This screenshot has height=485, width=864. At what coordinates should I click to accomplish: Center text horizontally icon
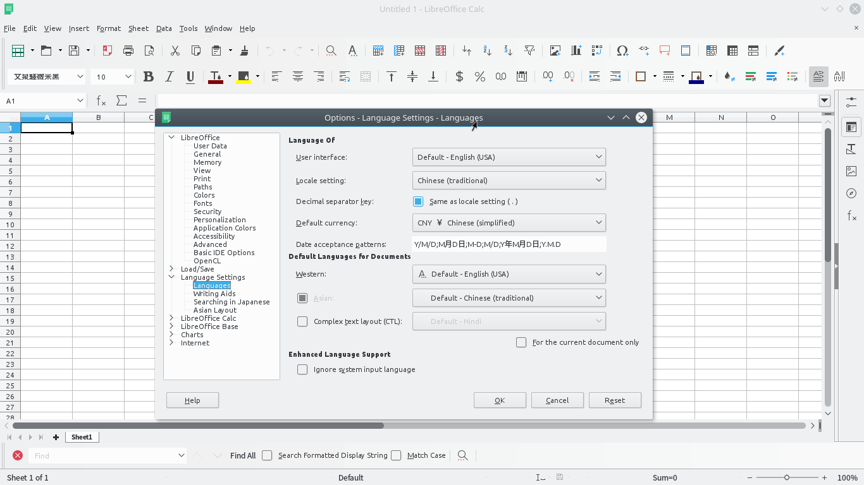pyautogui.click(x=298, y=76)
